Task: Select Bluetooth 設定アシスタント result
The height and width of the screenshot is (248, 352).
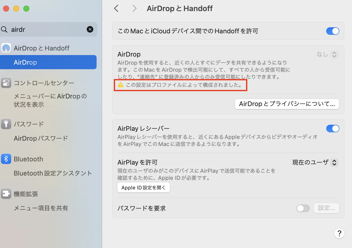Action: 53,173
